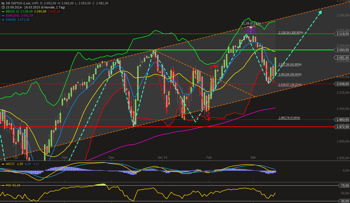Click the 2.025,00 price axis label
The width and height of the screenshot is (350, 203).
pos(343,92)
